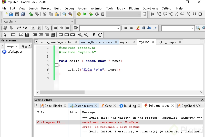Switch to myLib_usage.c editor tab

[x=167, y=42]
